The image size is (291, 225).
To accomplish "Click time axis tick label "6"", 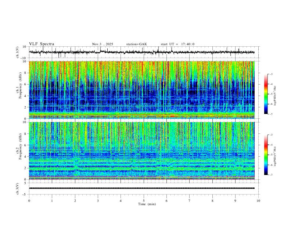I will [x=167, y=201].
